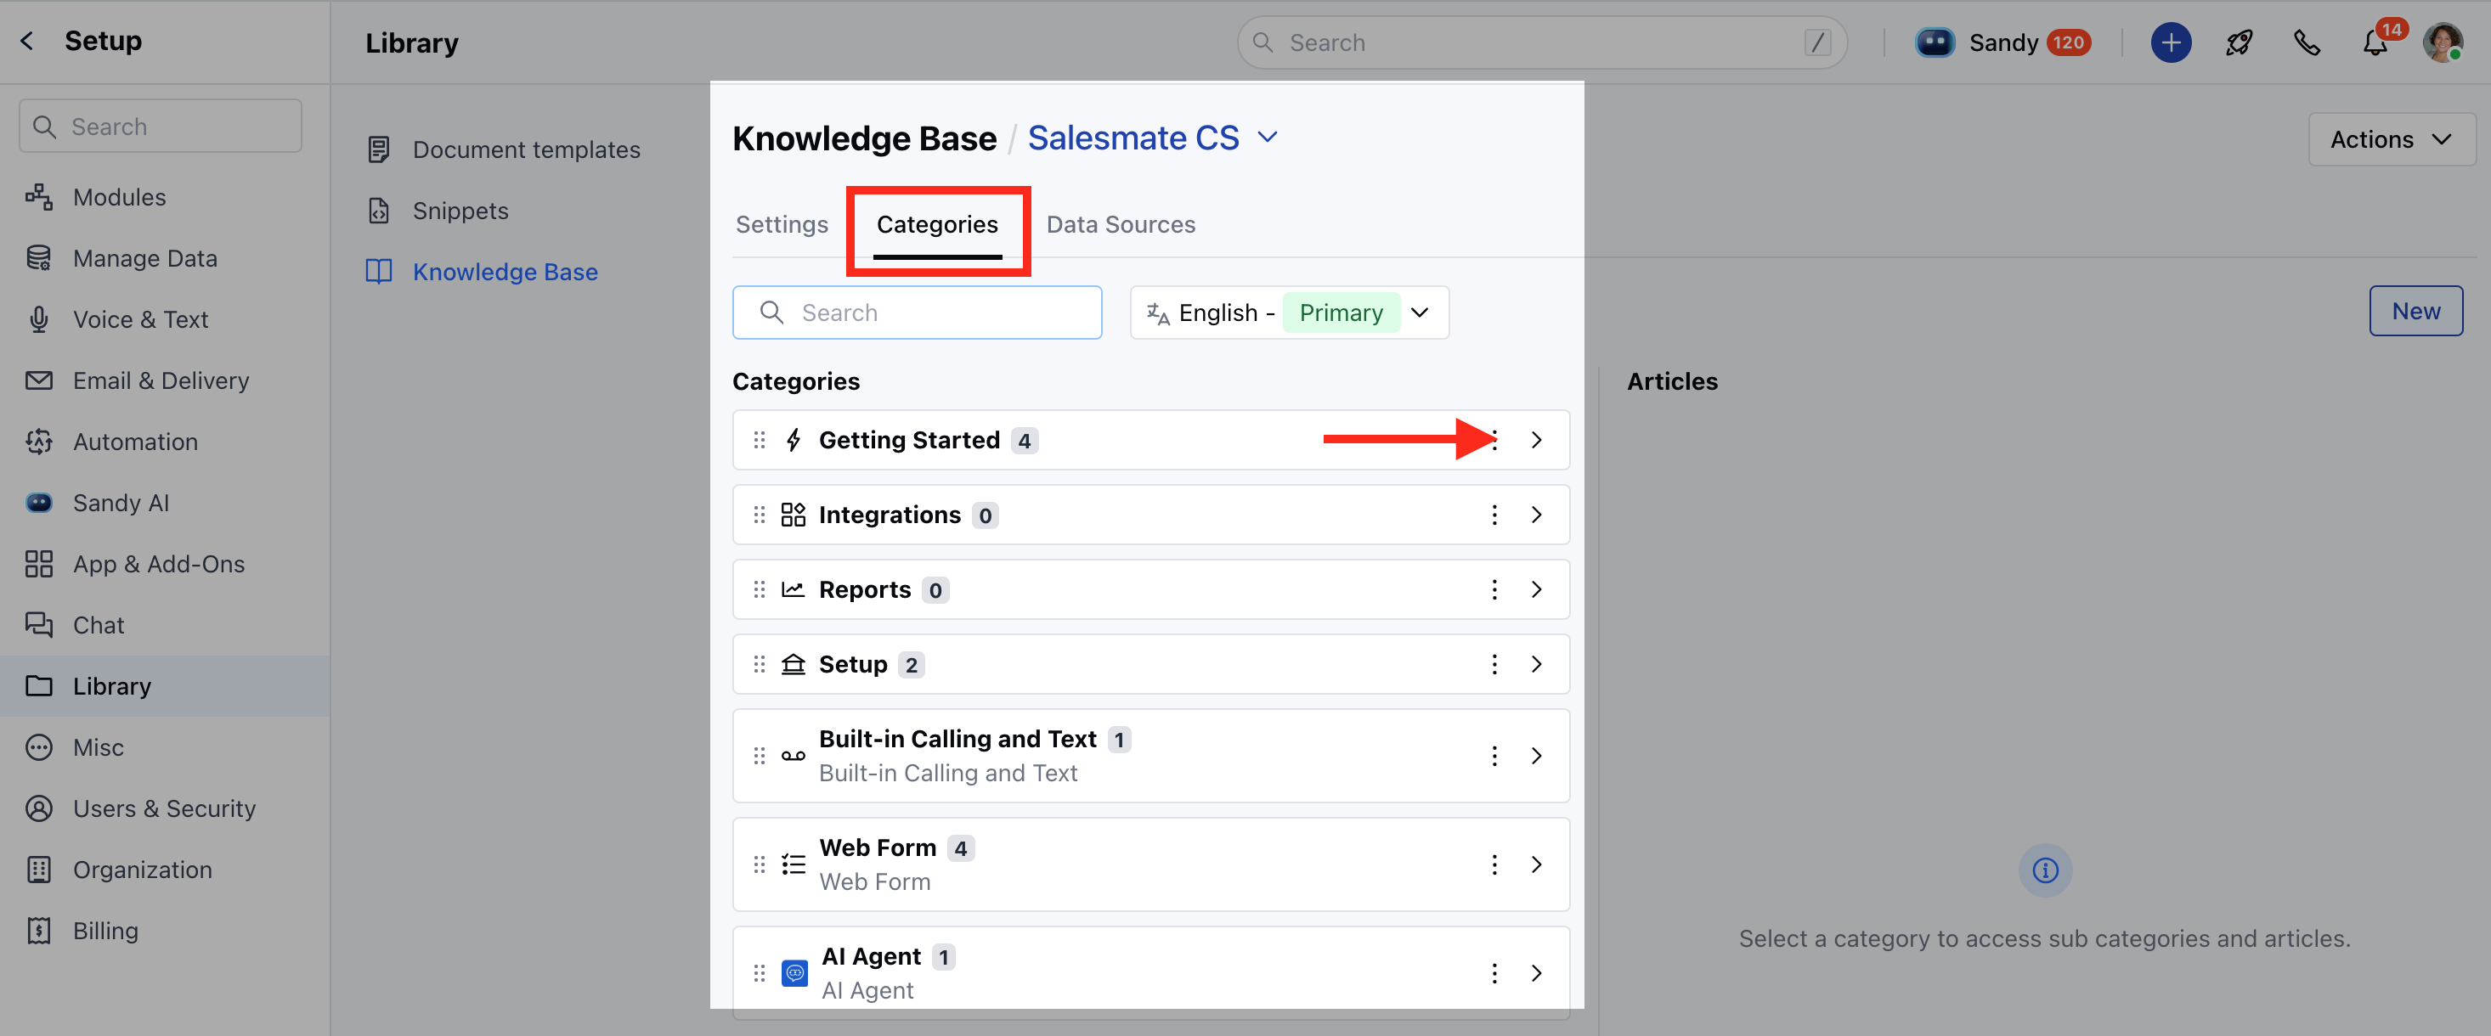Open Automation in Setup sidebar
This screenshot has width=2491, height=1036.
[134, 442]
